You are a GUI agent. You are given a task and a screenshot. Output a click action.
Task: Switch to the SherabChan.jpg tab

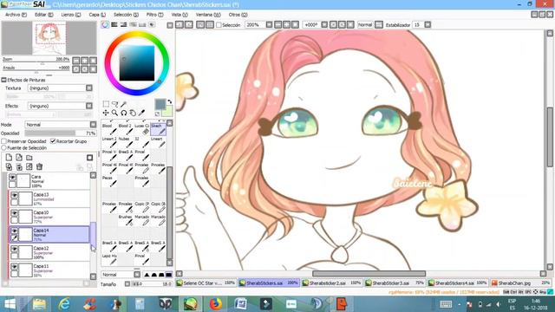pos(520,283)
